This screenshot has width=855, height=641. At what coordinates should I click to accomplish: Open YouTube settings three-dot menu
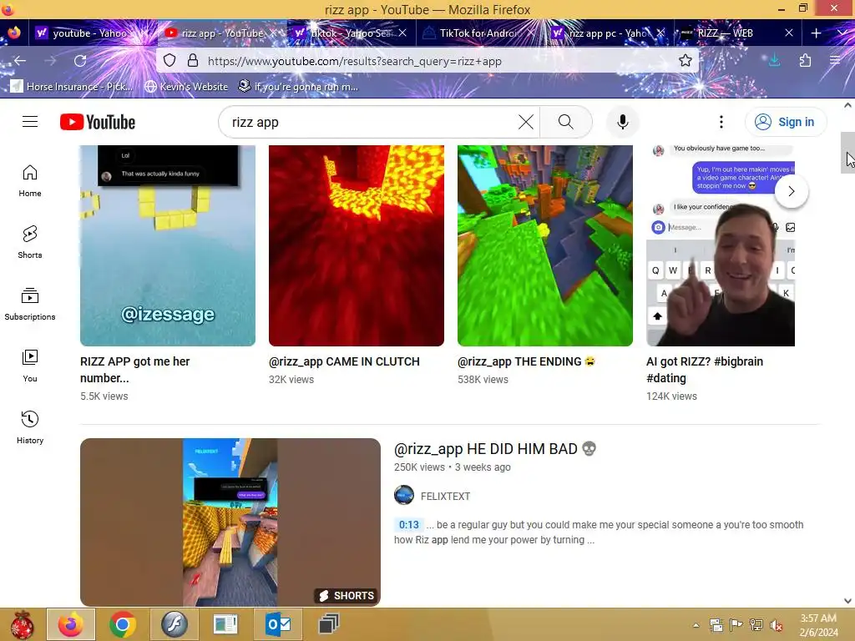721,122
